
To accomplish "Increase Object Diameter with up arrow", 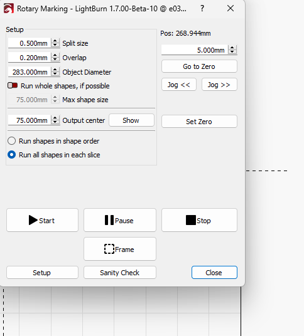I will 55,70.
